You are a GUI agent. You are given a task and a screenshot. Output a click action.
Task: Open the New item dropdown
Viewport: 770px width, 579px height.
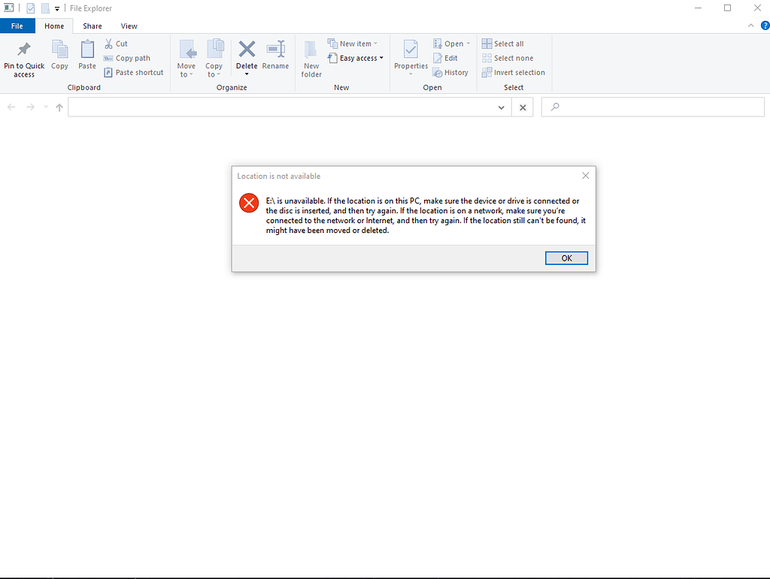click(x=353, y=44)
